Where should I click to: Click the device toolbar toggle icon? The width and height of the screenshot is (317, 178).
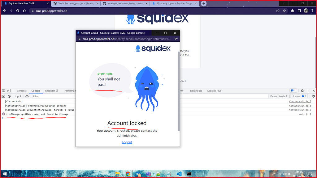9,91
